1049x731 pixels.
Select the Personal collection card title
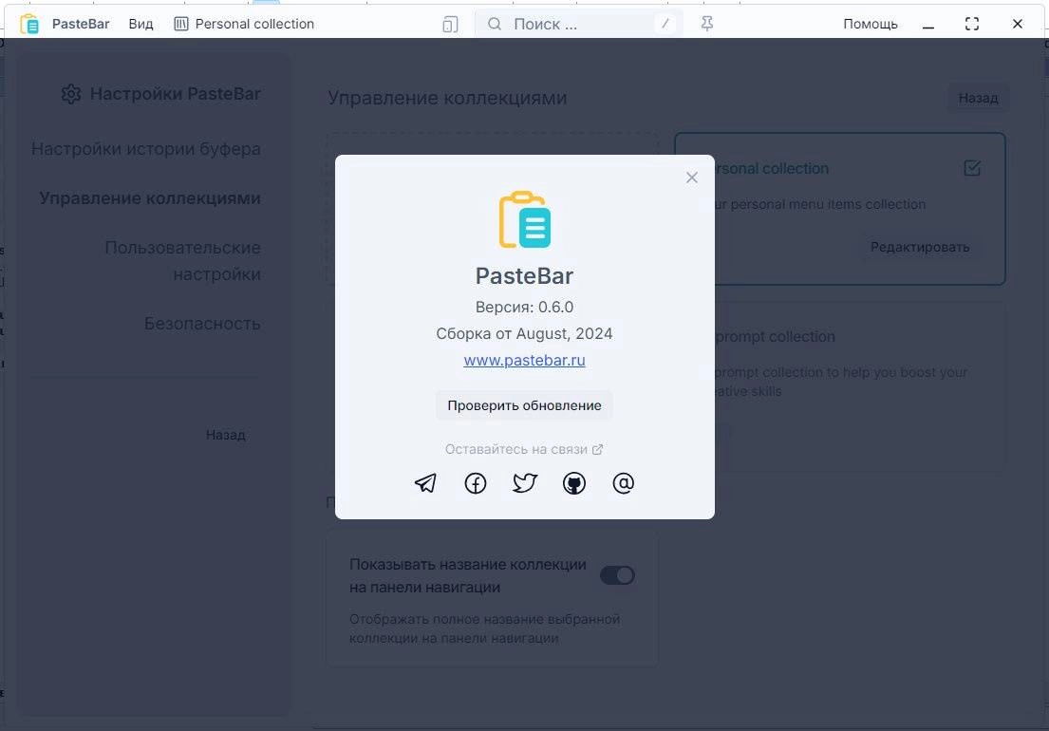pyautogui.click(x=772, y=169)
